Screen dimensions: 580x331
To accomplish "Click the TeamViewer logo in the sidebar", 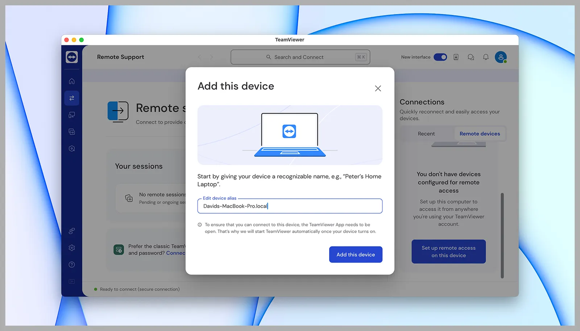I will 71,57.
